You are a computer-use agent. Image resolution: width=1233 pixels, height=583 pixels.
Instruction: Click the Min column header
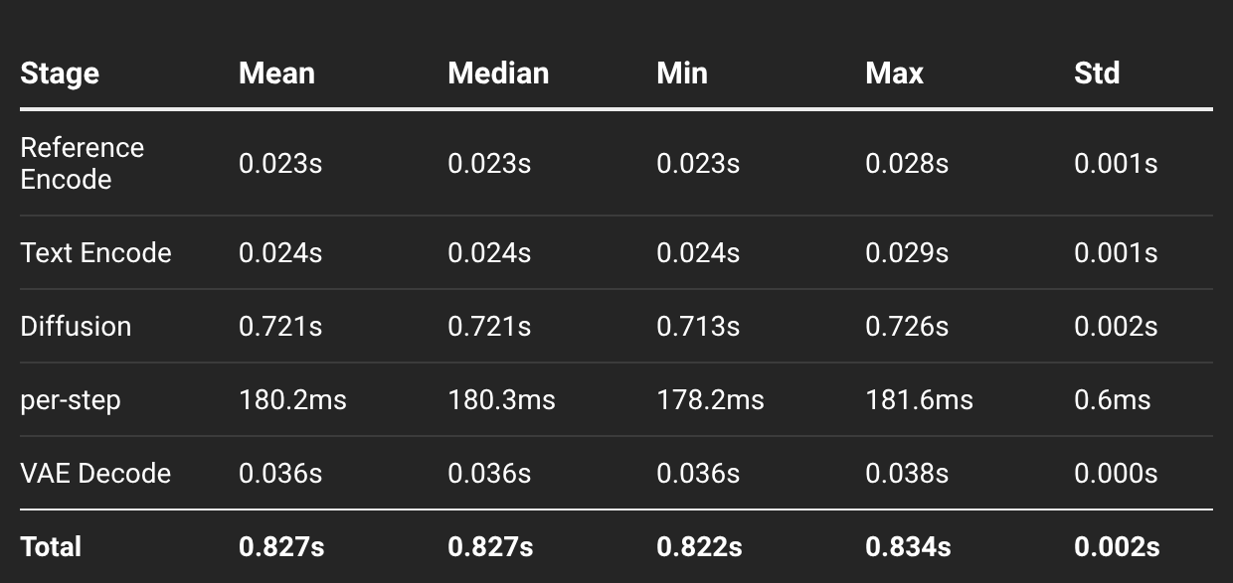tap(682, 73)
